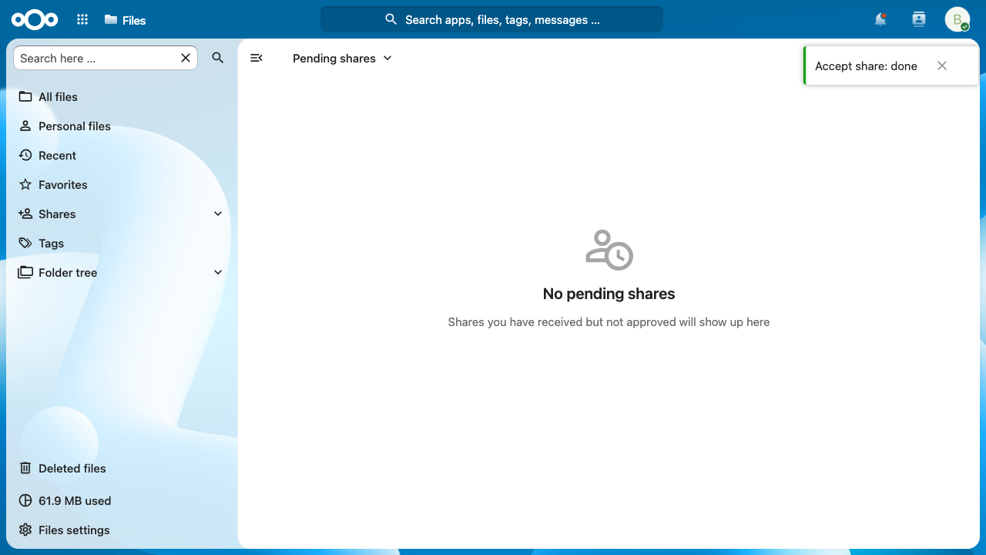Viewport: 986px width, 555px height.
Task: Click the Files app header link
Action: pyautogui.click(x=125, y=20)
